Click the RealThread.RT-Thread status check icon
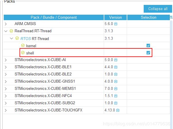The height and width of the screenshot is (129, 173). pos(11,31)
